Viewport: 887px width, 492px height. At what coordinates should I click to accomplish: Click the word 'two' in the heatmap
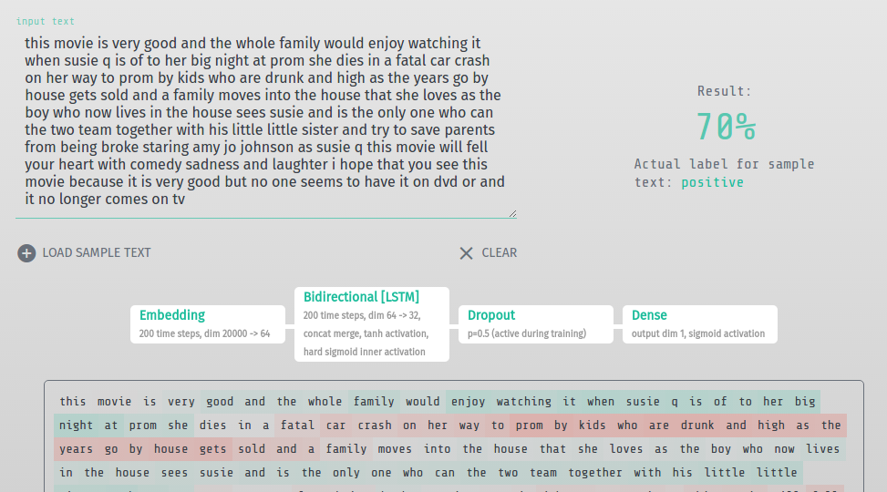tap(508, 473)
